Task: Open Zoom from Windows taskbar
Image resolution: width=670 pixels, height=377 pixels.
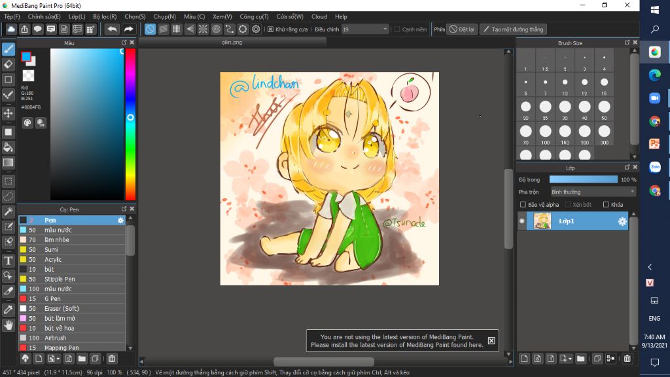Action: pyautogui.click(x=654, y=98)
